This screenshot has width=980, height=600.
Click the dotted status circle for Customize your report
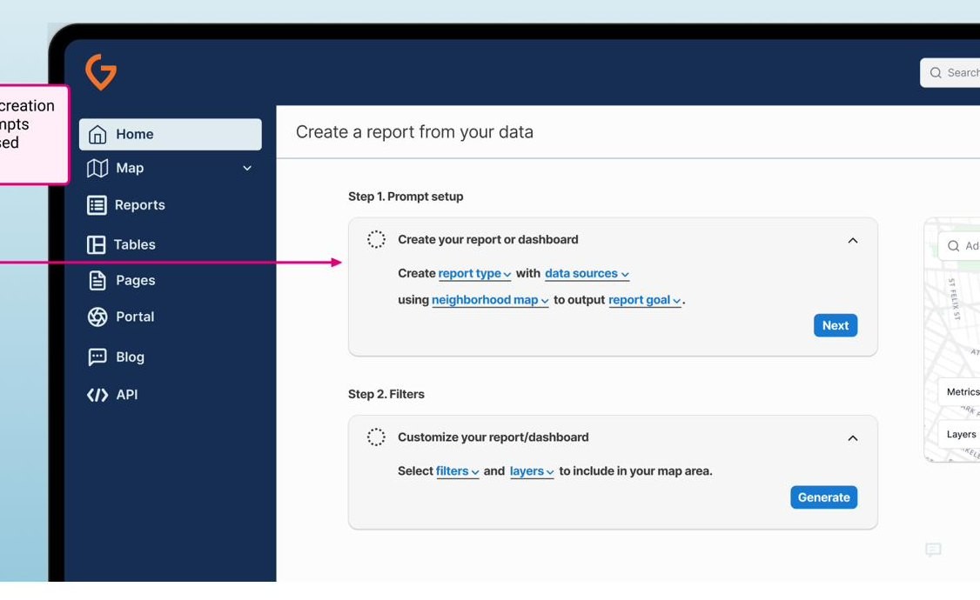(376, 437)
